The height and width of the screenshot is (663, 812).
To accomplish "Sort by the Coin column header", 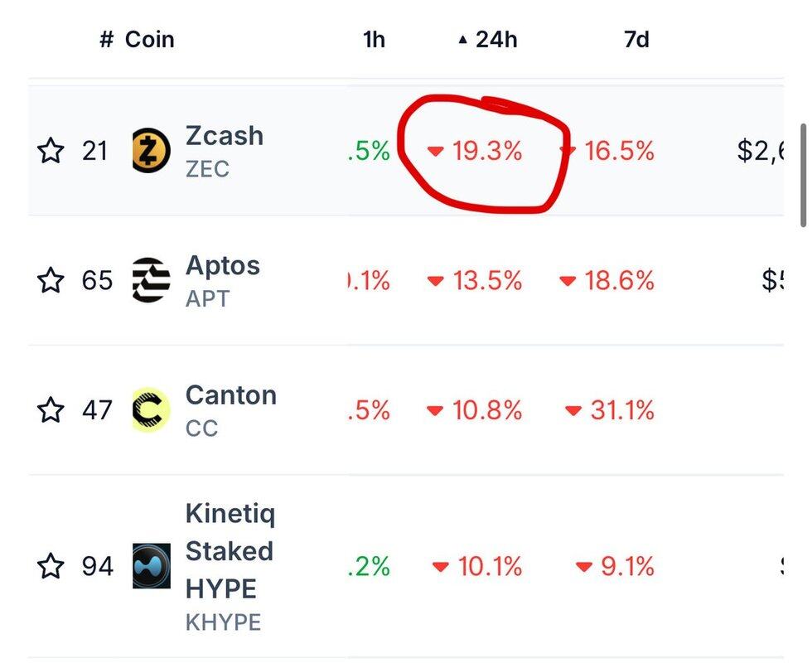I will pyautogui.click(x=149, y=40).
